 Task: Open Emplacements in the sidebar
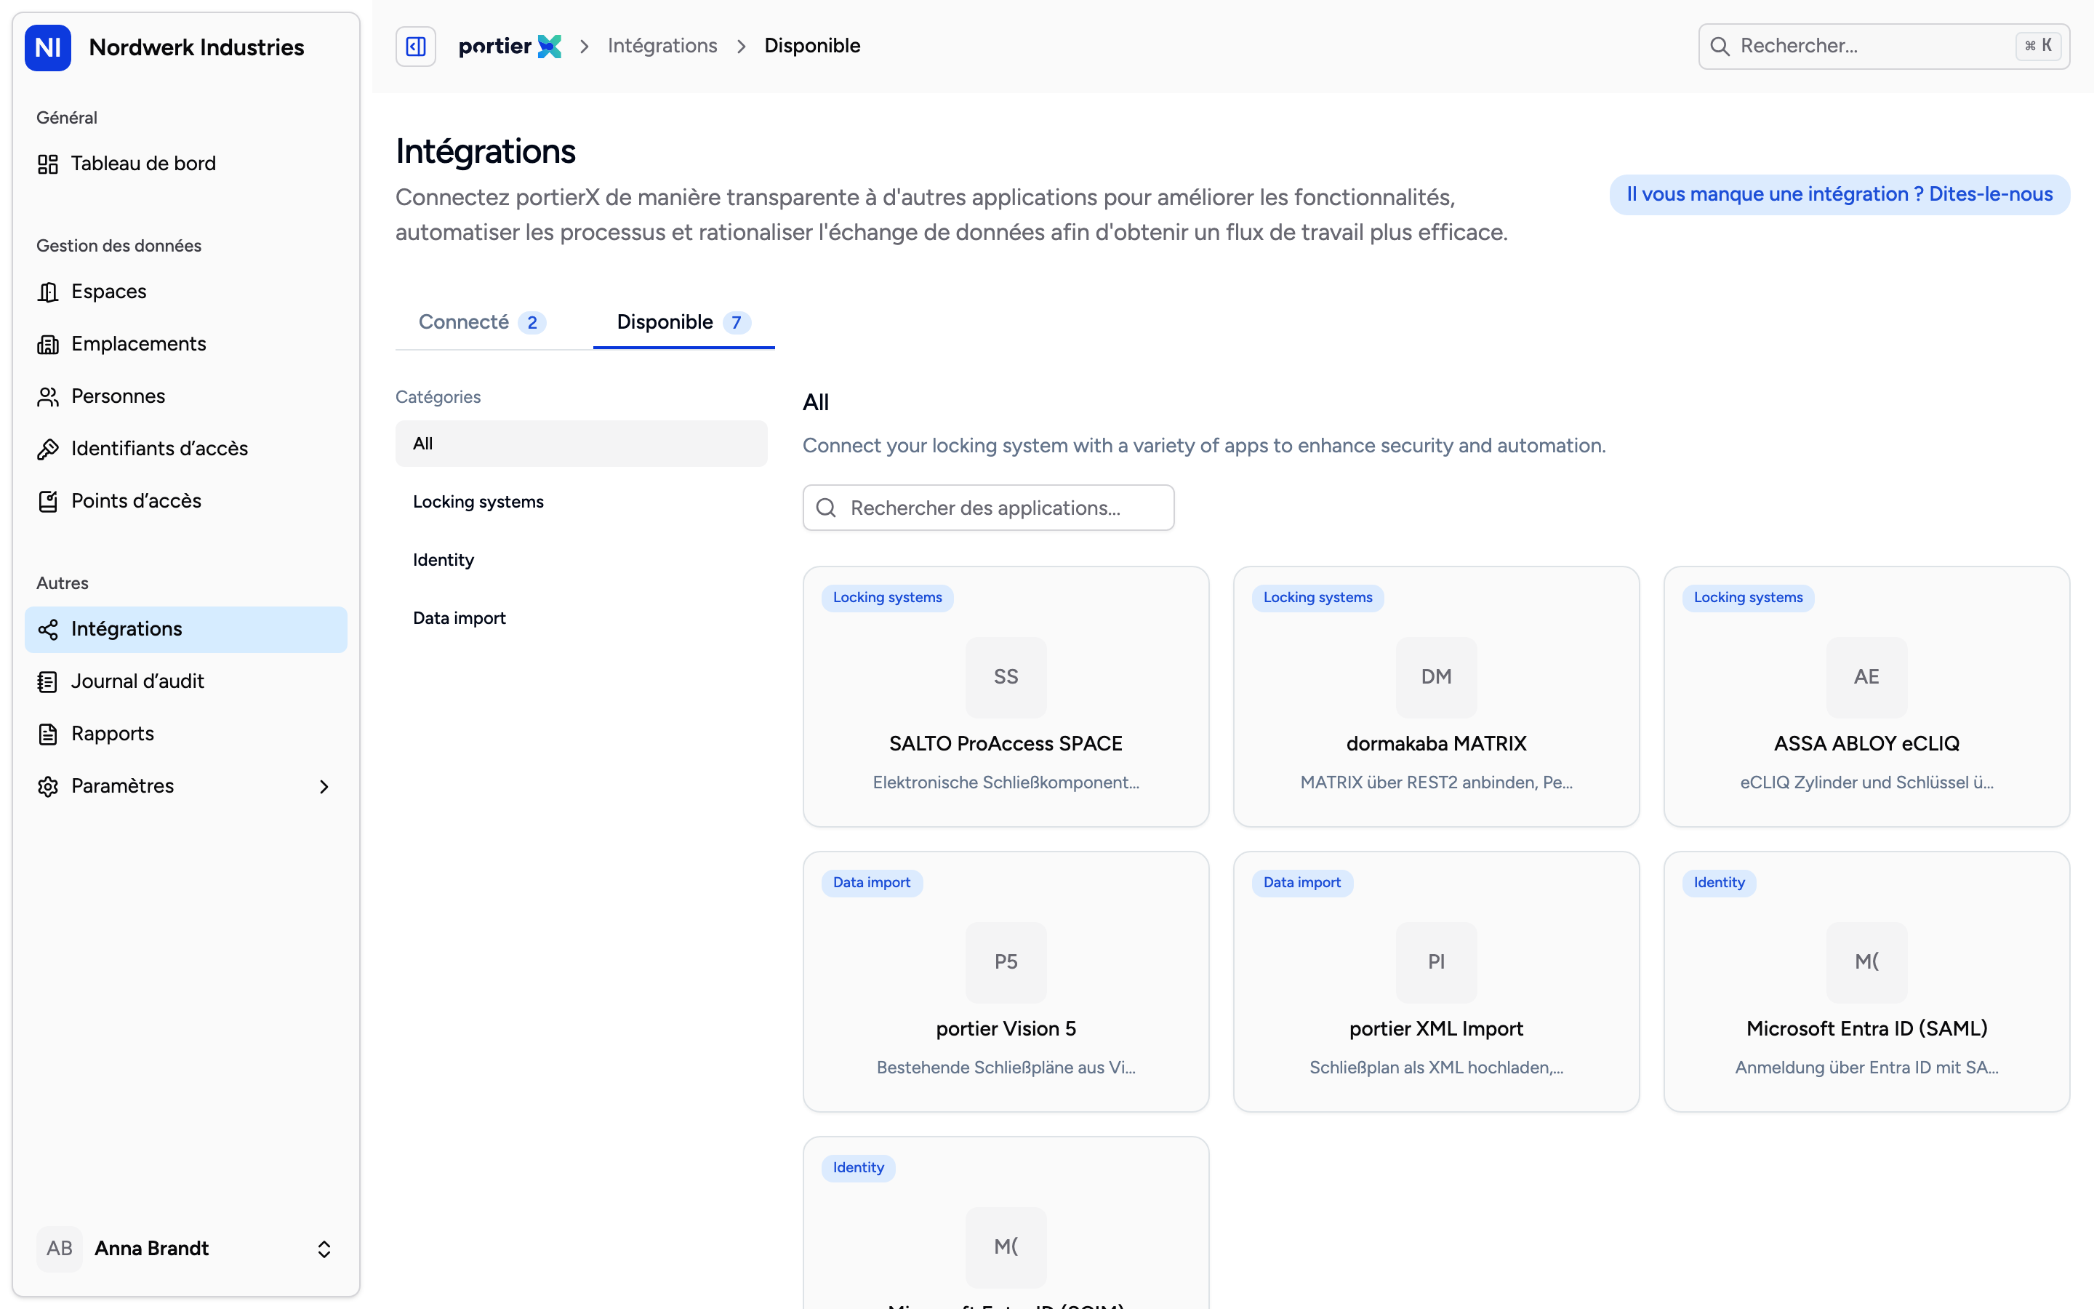186,345
